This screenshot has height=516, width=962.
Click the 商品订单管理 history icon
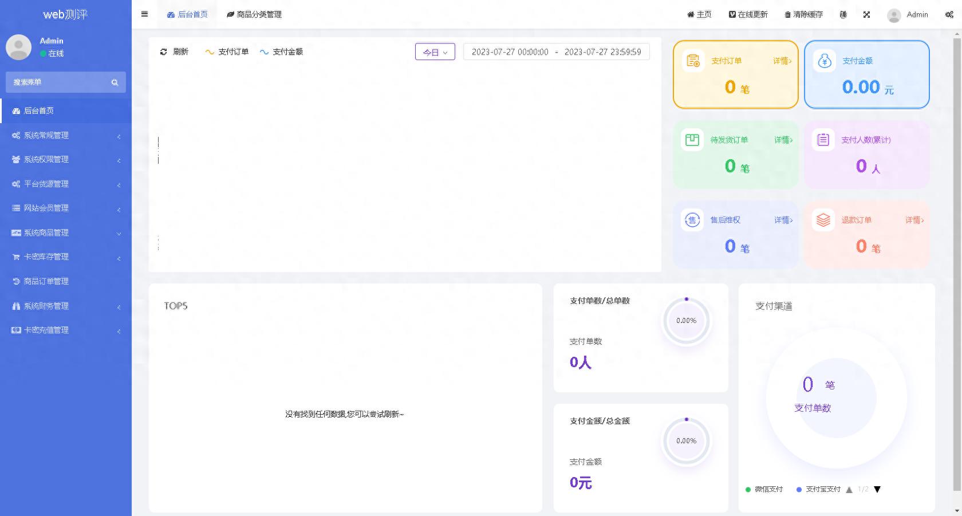(x=16, y=281)
